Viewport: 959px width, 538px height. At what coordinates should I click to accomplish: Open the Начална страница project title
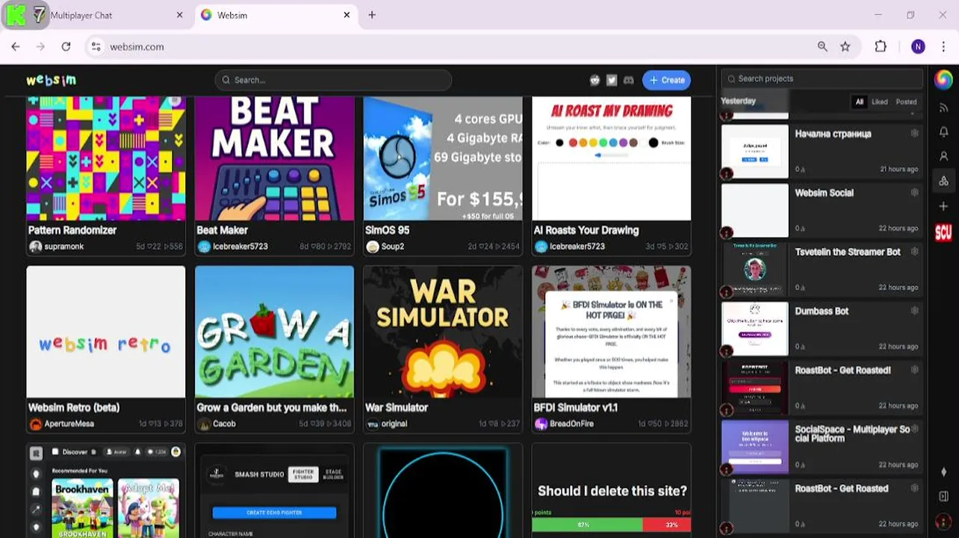click(833, 134)
